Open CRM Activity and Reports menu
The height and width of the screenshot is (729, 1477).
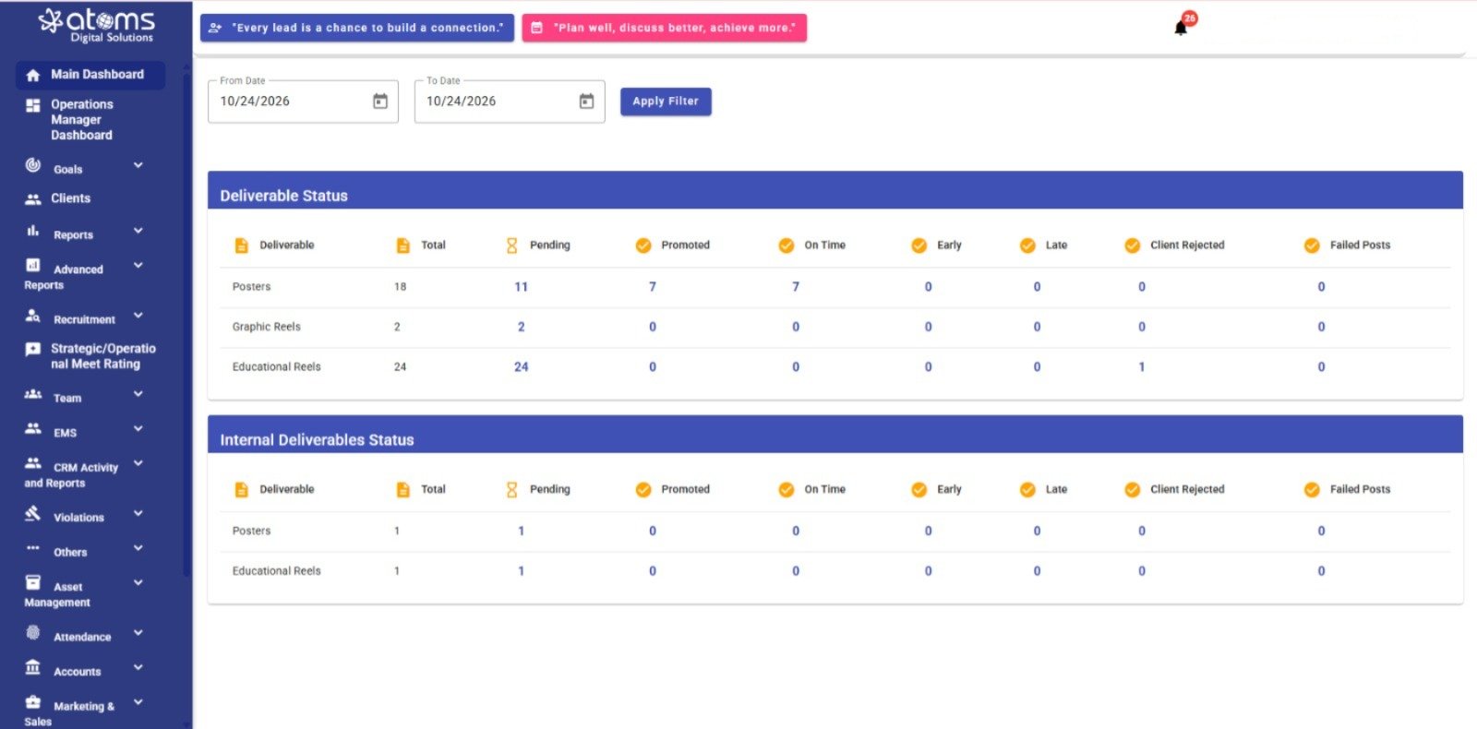(x=83, y=474)
